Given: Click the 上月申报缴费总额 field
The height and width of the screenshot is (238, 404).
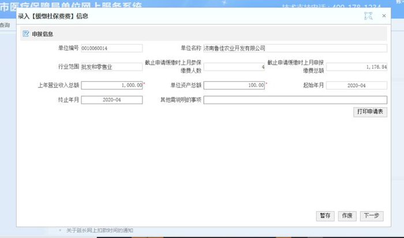Looking at the screenshot, I should (x=357, y=67).
